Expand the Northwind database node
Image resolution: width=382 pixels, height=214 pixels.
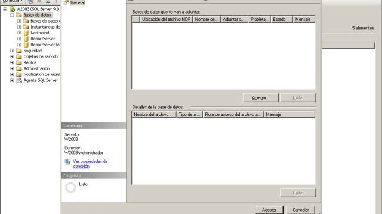19,33
